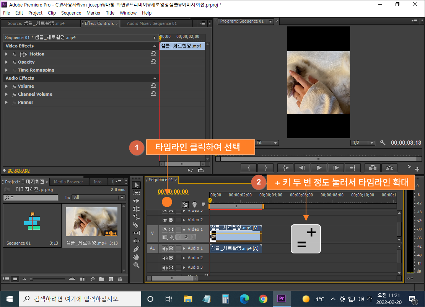
Task: Open the Sequence menu
Action: [x=71, y=13]
